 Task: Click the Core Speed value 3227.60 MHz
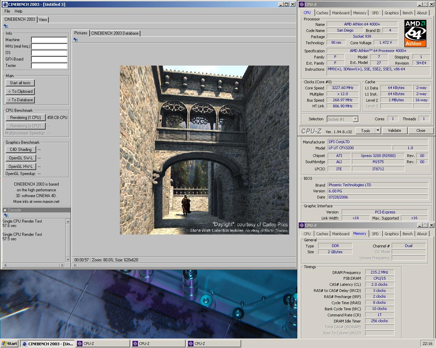click(343, 88)
